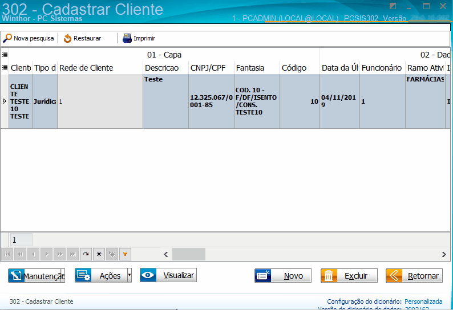Click the curved-arrow navigator button
This screenshot has height=310, width=453.
click(x=86, y=254)
